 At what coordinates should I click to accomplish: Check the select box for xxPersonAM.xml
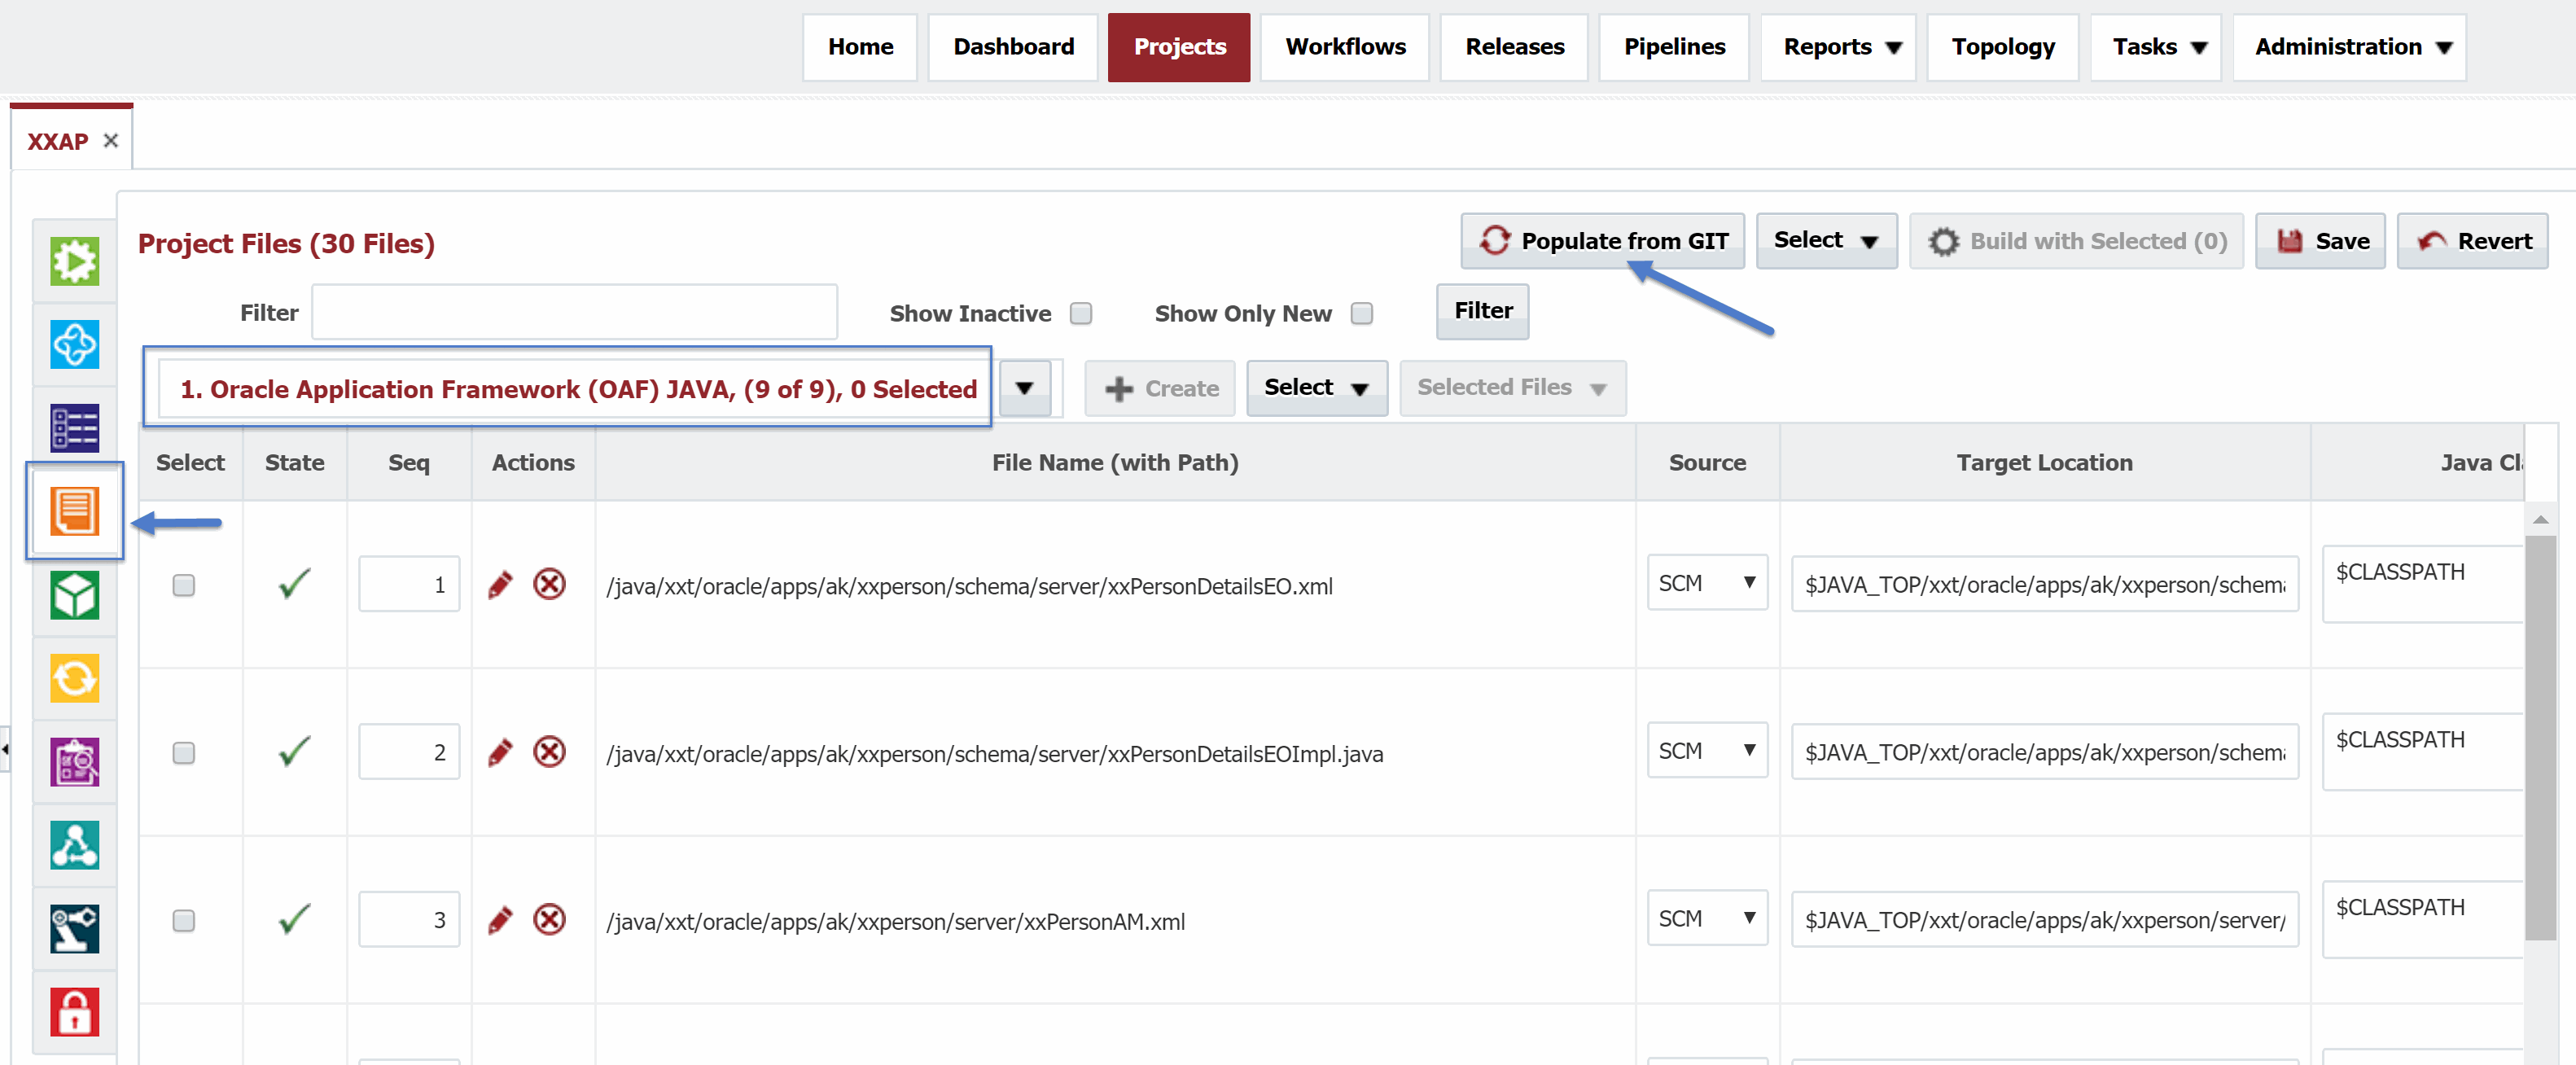tap(184, 920)
